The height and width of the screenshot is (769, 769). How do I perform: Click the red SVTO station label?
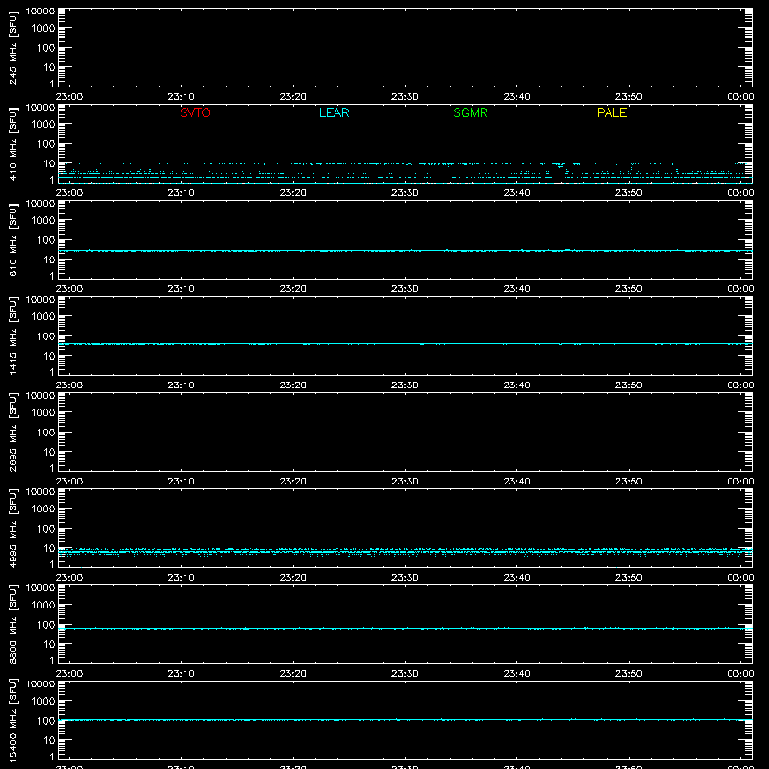tap(195, 112)
